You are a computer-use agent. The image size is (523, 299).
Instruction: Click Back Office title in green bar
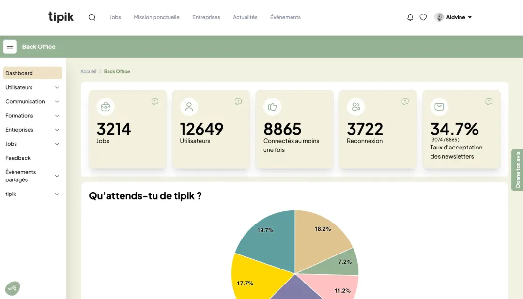click(x=39, y=46)
